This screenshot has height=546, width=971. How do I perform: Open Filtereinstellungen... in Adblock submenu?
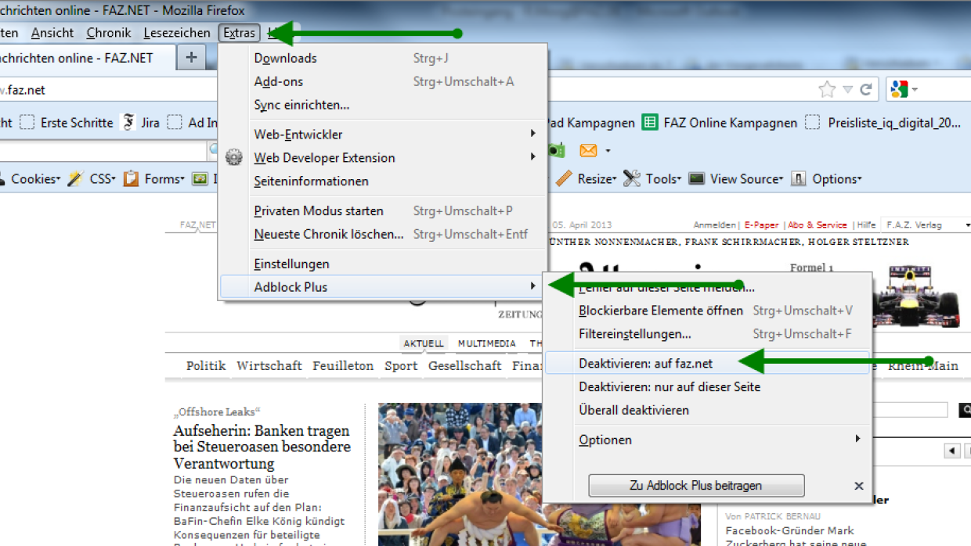tap(707, 334)
